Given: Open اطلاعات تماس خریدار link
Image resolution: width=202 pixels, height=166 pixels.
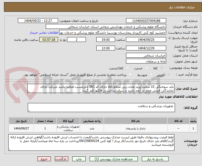Looking at the screenshot, I should [44, 33].
